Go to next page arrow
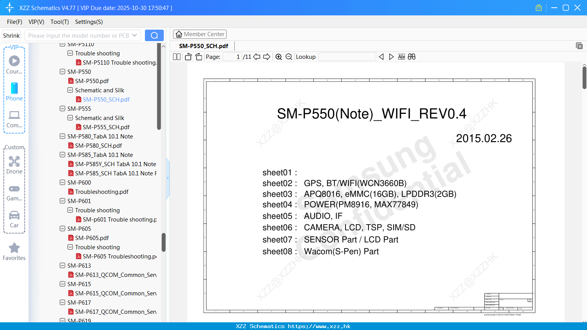The height and width of the screenshot is (330, 587). tap(267, 57)
